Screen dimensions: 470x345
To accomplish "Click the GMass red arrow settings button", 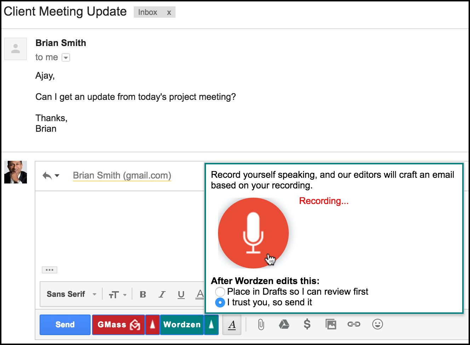I will point(153,324).
